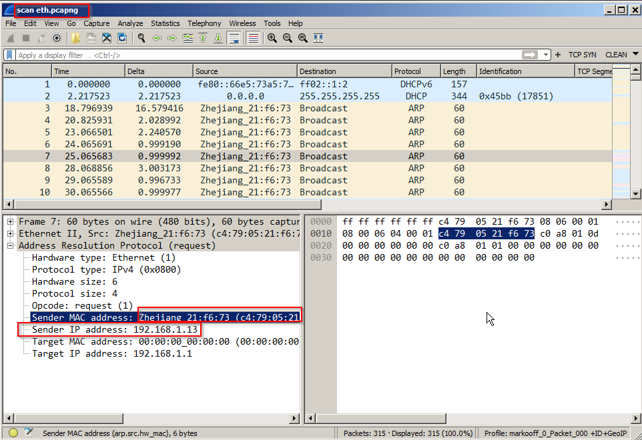Click the zoom in magnifier icon
The height and width of the screenshot is (440, 642).
[272, 38]
